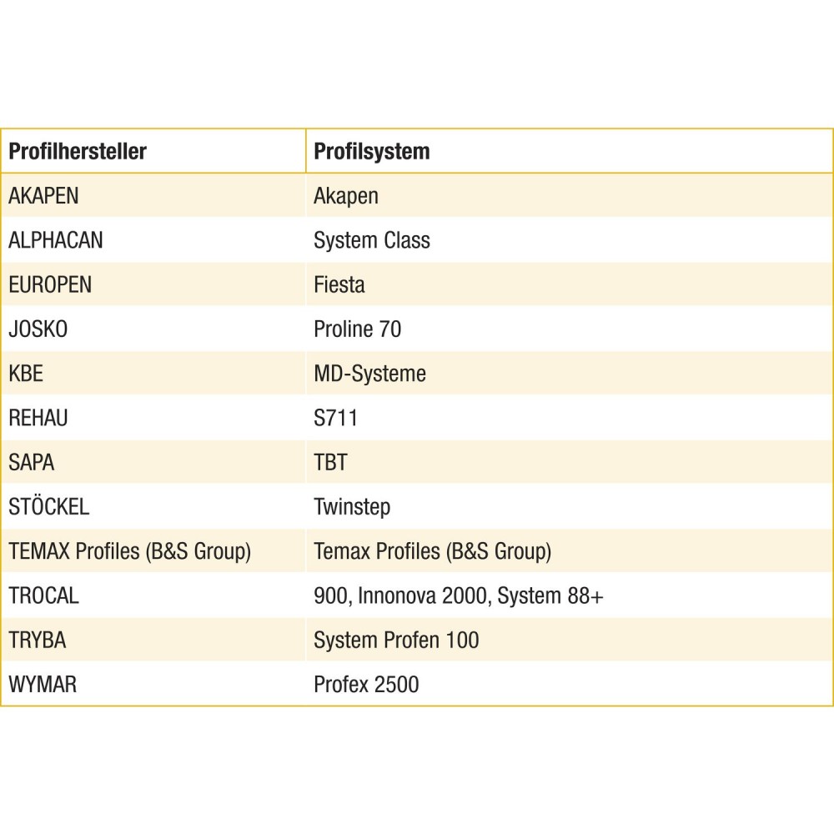Click the WYMAR row label
Viewport: 834px width, 834px height.
click(x=43, y=685)
